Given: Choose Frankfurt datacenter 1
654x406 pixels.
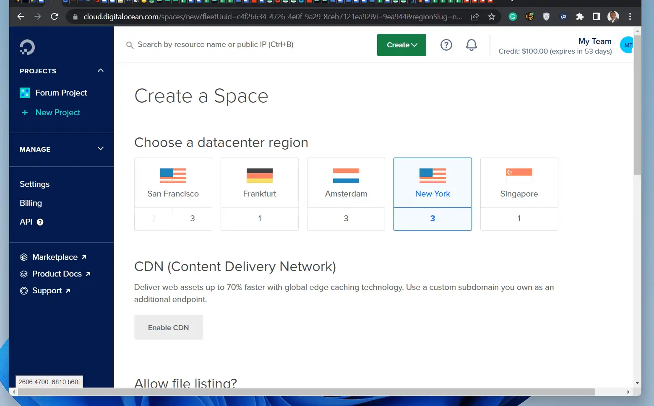Looking at the screenshot, I should [260, 219].
